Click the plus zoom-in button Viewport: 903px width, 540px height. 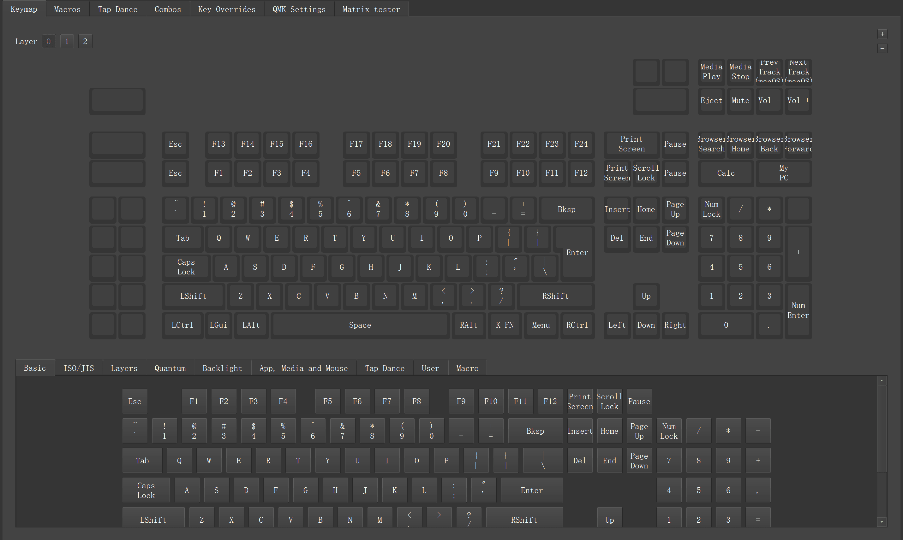click(x=882, y=34)
